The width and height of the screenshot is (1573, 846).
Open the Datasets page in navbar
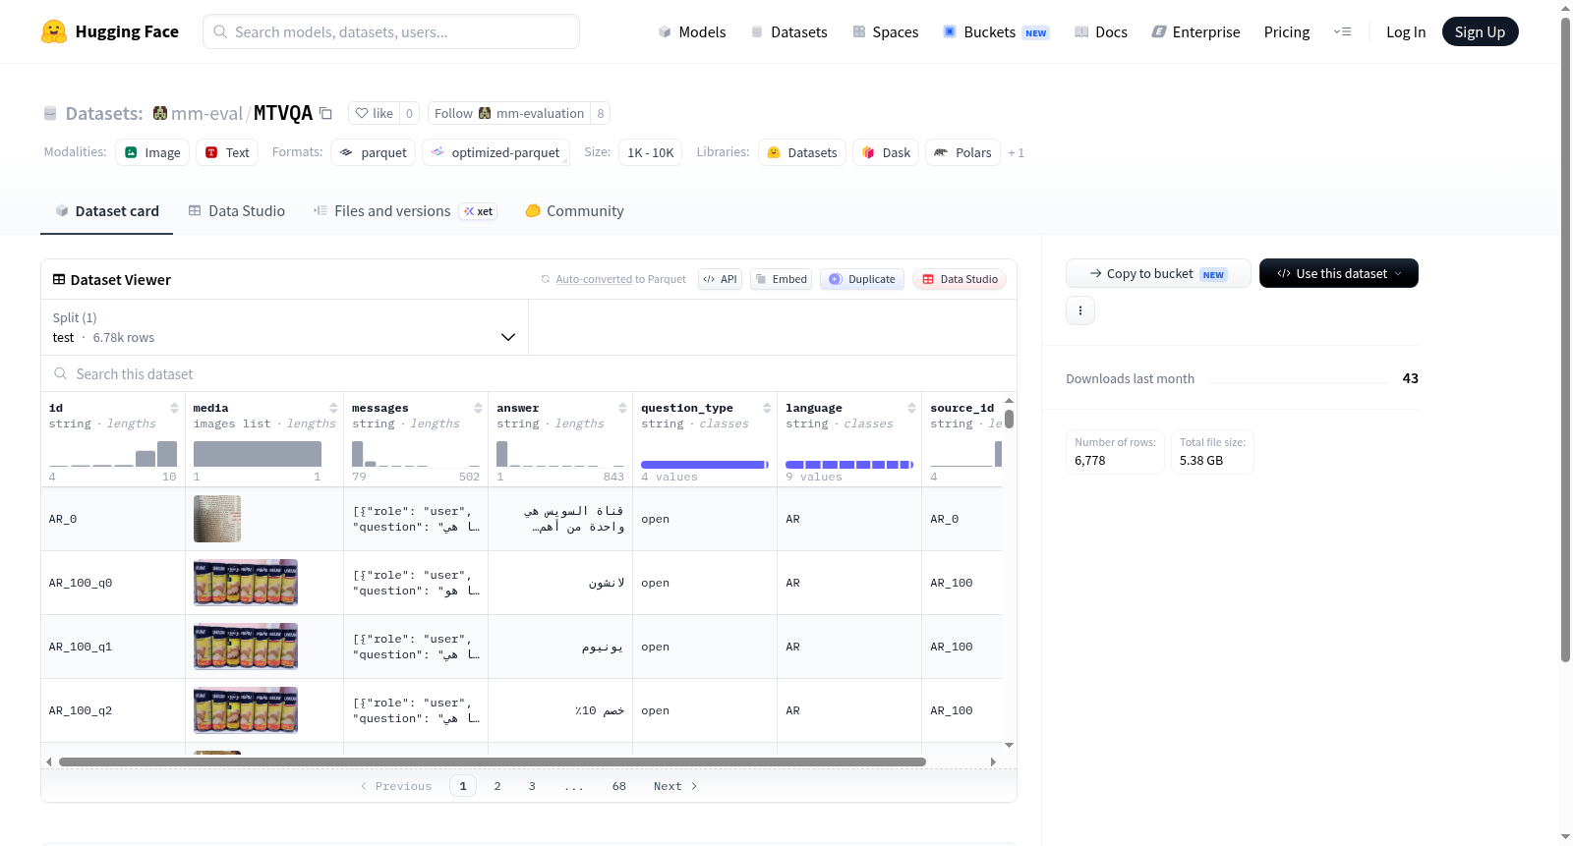pyautogui.click(x=788, y=31)
